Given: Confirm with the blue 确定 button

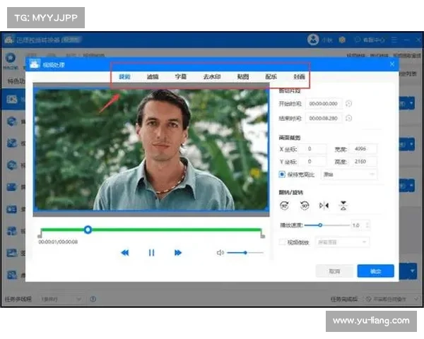Looking at the screenshot, I should (376, 271).
